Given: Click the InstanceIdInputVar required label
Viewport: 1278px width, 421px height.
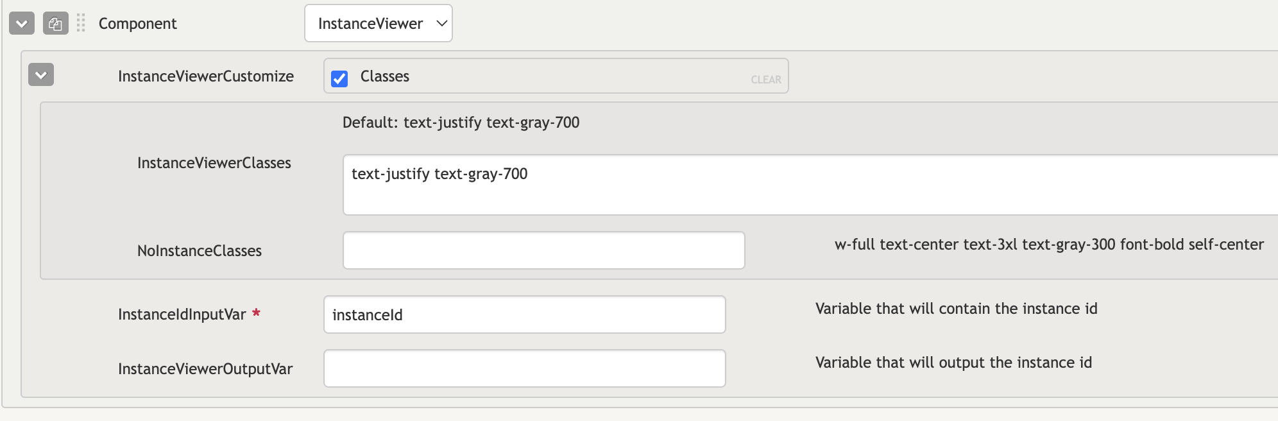Looking at the screenshot, I should pyautogui.click(x=182, y=314).
